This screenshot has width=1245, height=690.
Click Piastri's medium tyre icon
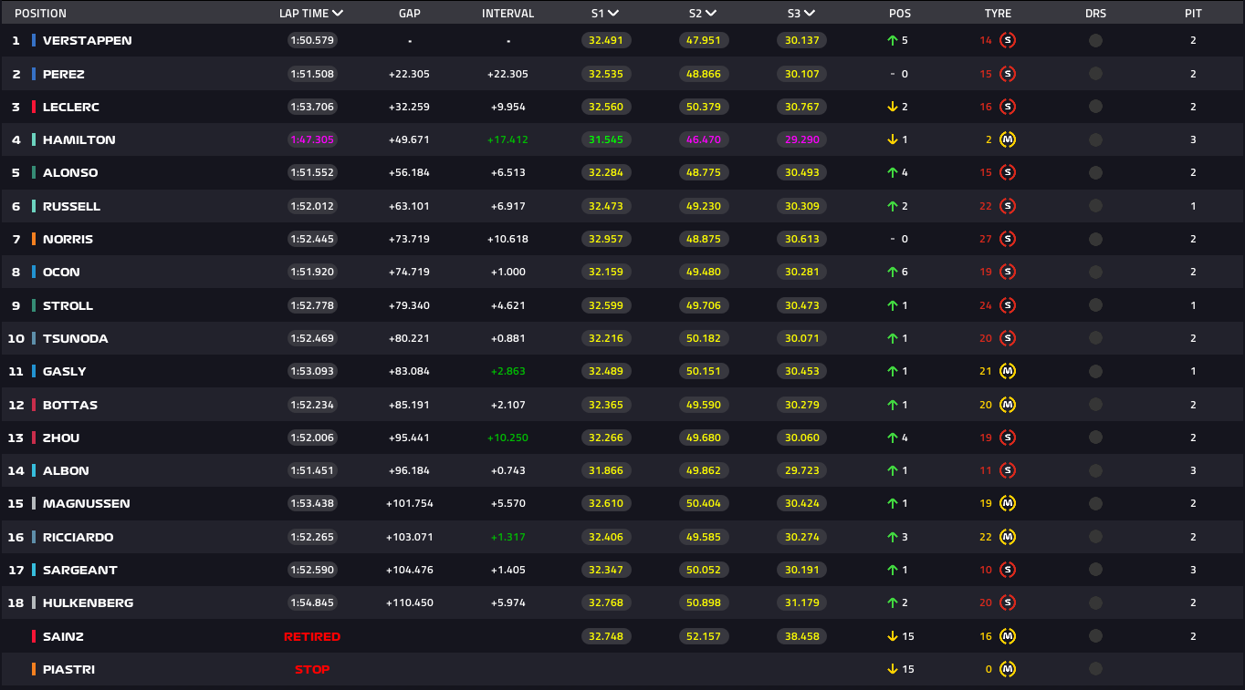tap(1008, 669)
